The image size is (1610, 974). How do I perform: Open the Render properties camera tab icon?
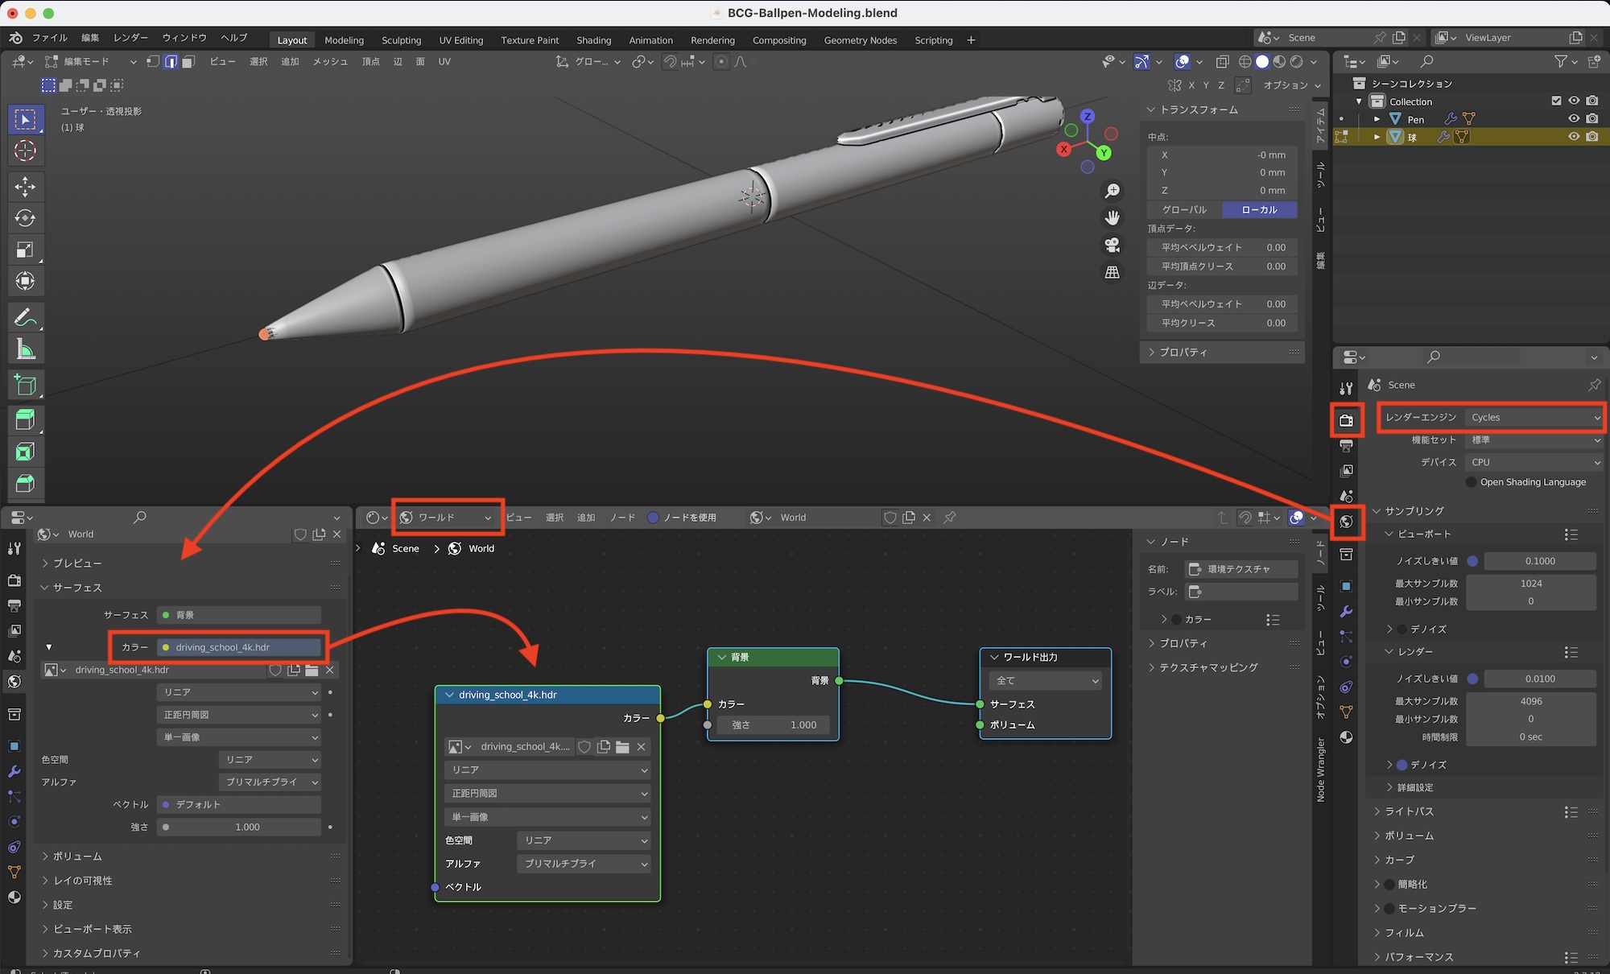pyautogui.click(x=1346, y=419)
